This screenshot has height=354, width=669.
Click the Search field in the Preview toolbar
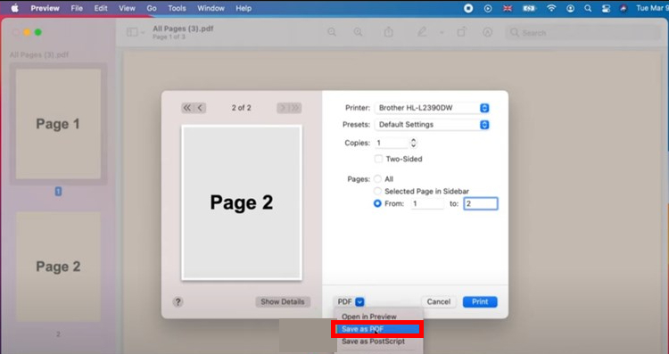click(x=582, y=33)
